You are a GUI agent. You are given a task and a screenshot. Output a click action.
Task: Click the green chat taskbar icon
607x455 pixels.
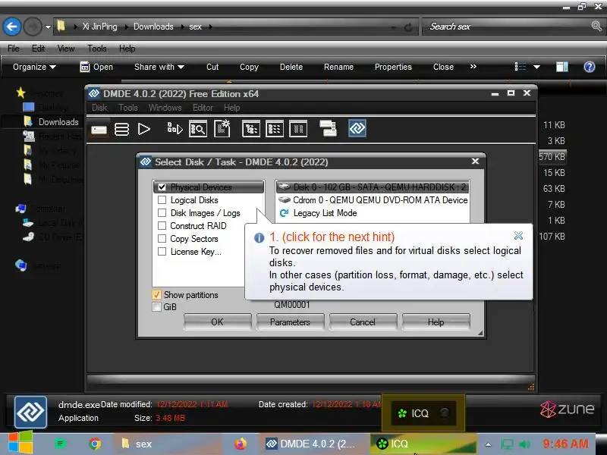(60, 444)
